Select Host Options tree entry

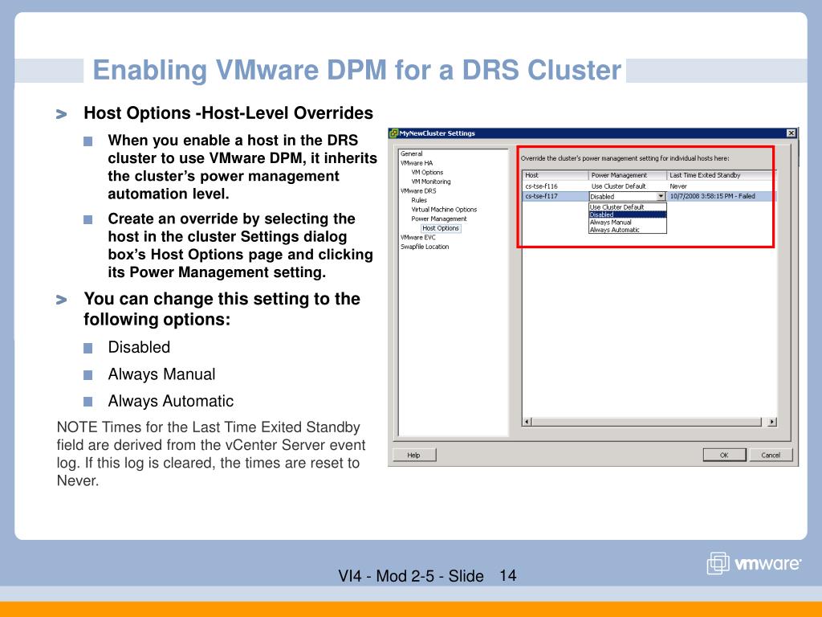[x=441, y=228]
